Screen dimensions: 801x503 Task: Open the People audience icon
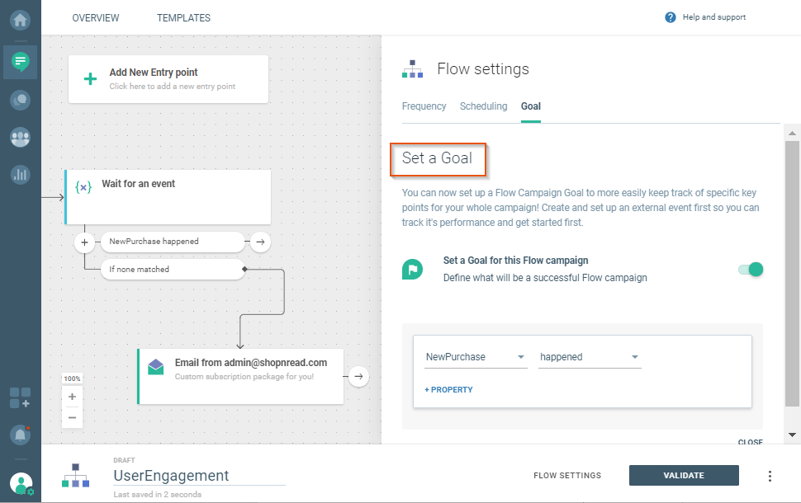(x=20, y=138)
